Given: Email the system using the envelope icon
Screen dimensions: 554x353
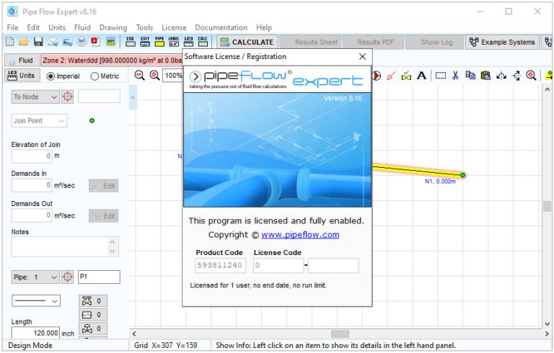Looking at the screenshot, I should [x=53, y=42].
